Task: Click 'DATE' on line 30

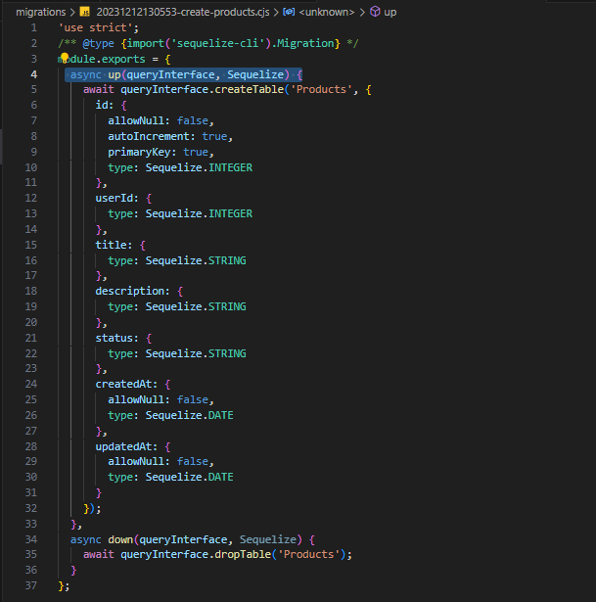Action: click(220, 477)
